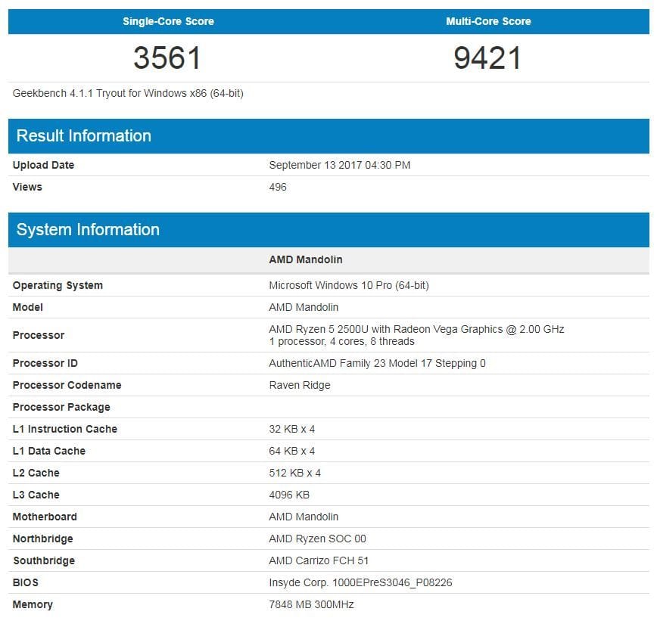Viewport: 657px width, 624px height.
Task: Click the Upload Date label
Action: point(43,165)
